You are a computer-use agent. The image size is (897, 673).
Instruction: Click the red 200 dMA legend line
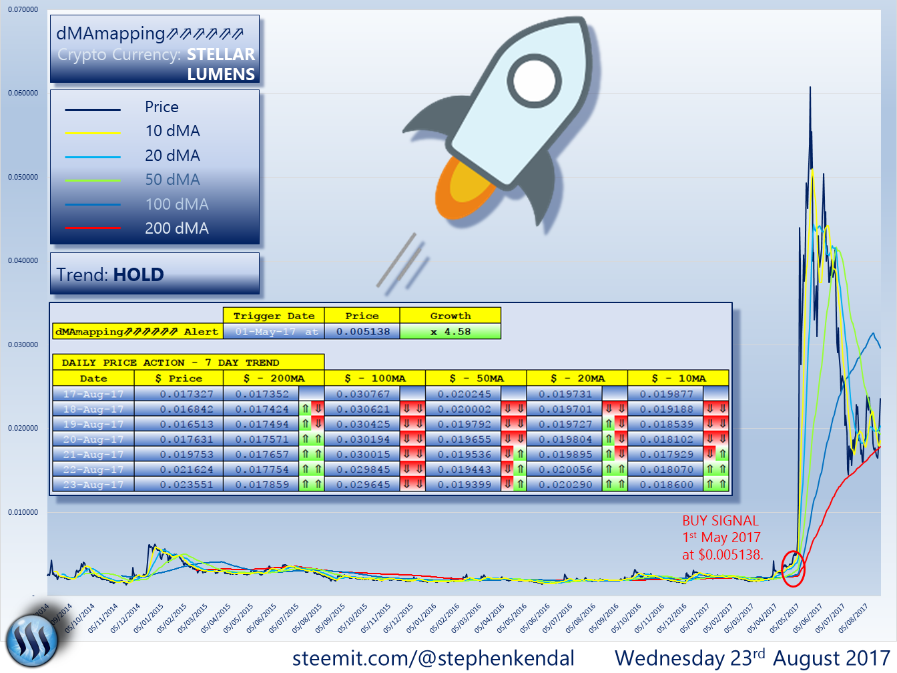click(x=93, y=228)
